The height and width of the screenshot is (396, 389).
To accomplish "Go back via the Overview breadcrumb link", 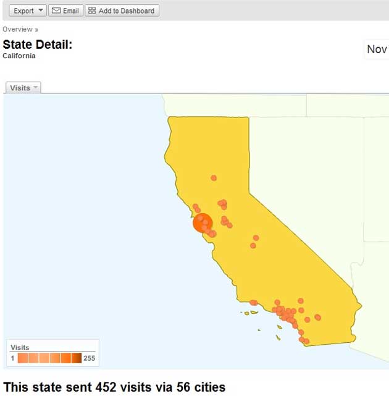I will (17, 29).
